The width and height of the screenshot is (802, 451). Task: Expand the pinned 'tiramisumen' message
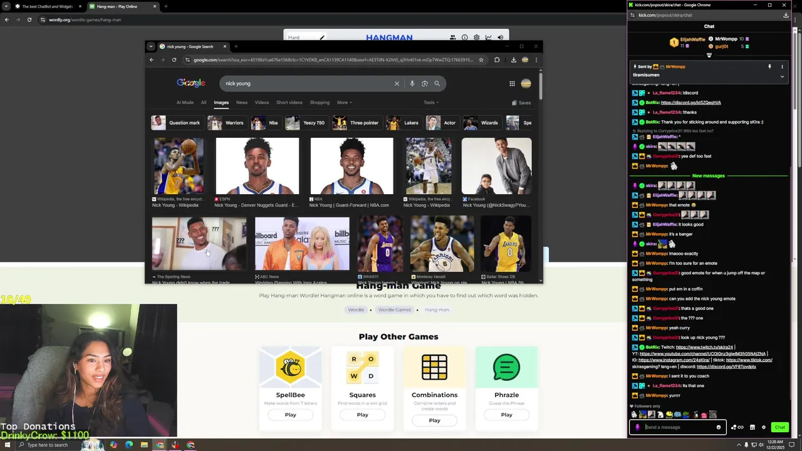coord(782,76)
